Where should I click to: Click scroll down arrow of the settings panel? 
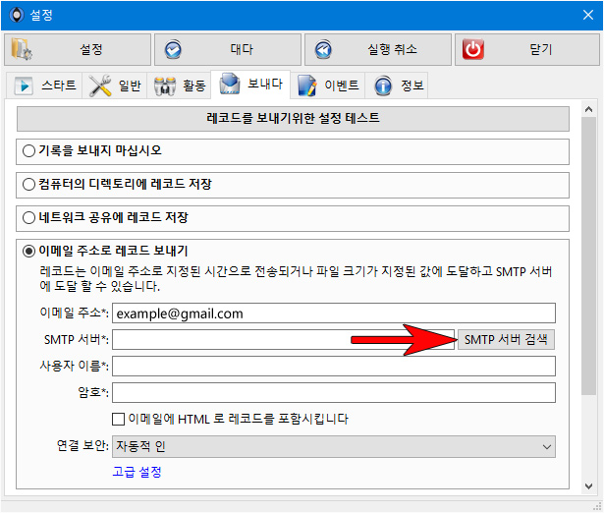coord(588,486)
